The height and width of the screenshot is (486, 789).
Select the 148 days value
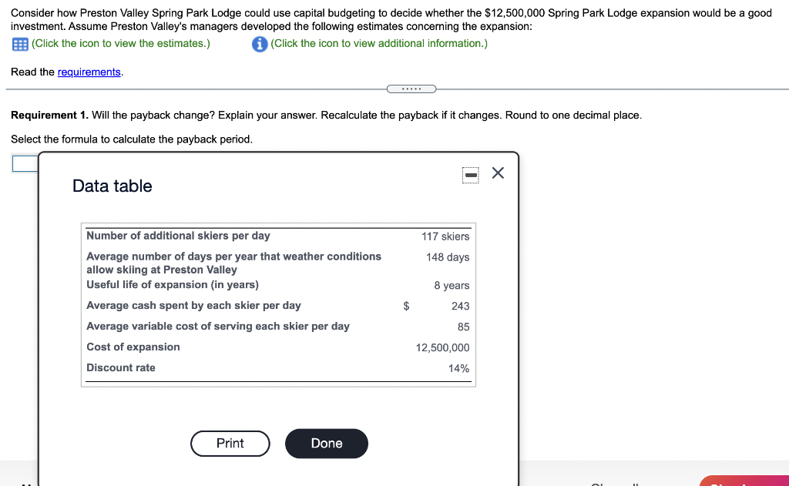click(448, 256)
